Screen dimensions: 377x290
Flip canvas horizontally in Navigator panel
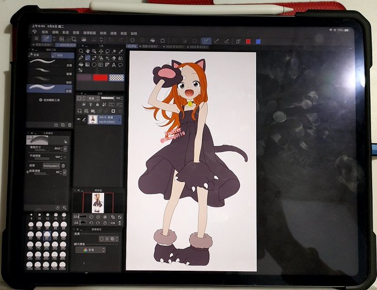tap(113, 223)
